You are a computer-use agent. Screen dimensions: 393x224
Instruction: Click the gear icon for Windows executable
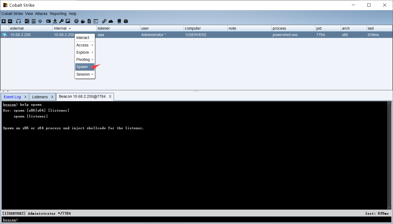pyautogui.click(x=76, y=21)
